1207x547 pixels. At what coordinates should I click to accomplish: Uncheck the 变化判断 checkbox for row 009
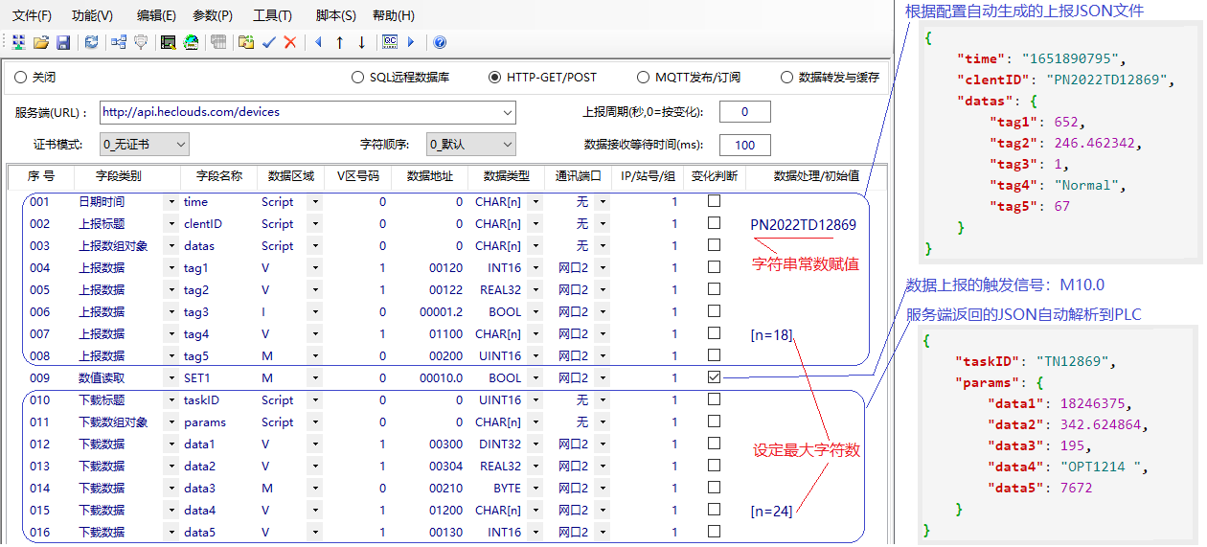coord(714,377)
